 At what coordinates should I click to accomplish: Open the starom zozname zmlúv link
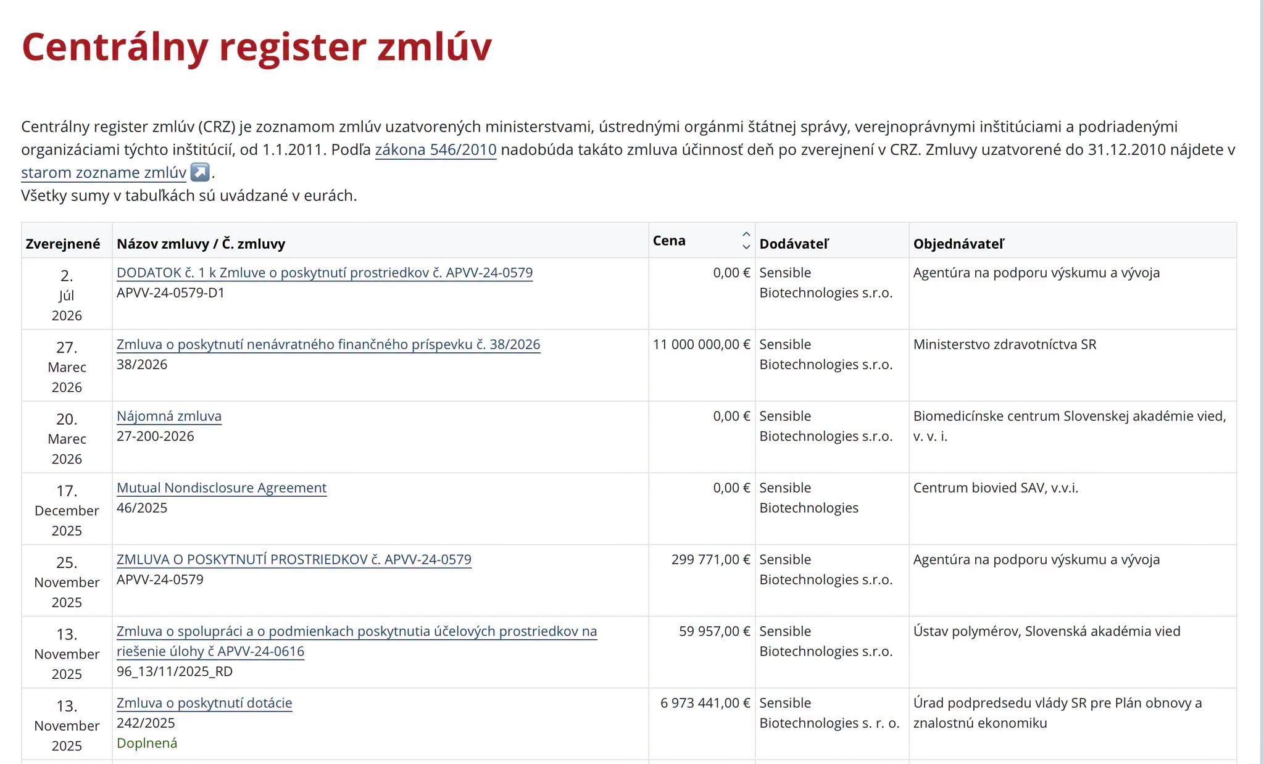point(104,172)
